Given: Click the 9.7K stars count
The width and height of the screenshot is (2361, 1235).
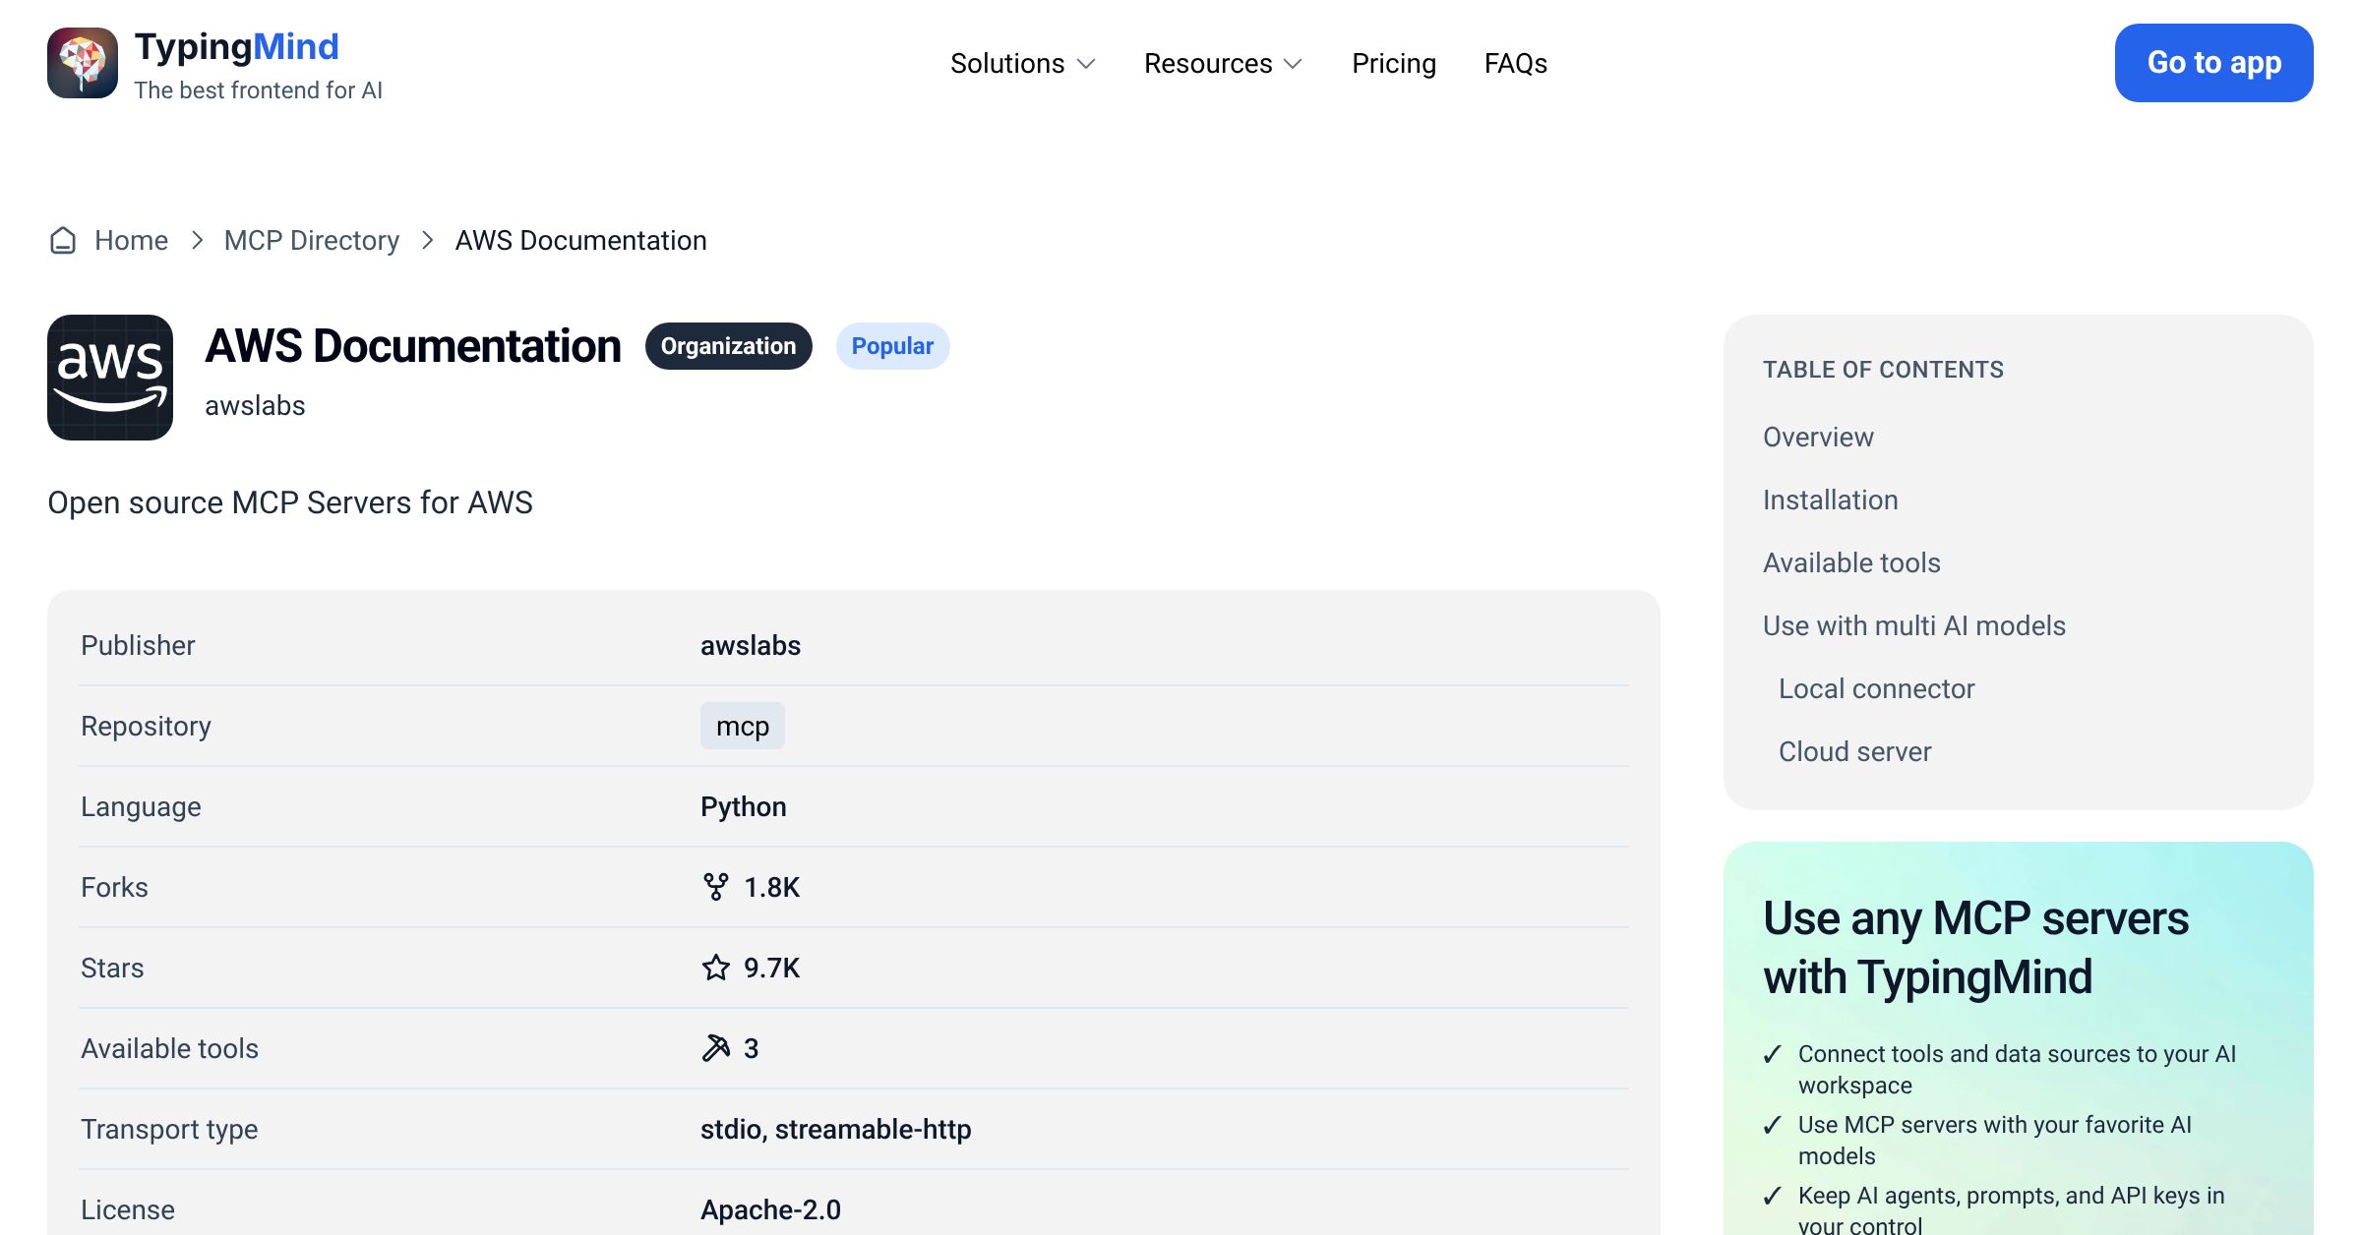Looking at the screenshot, I should [x=772, y=969].
